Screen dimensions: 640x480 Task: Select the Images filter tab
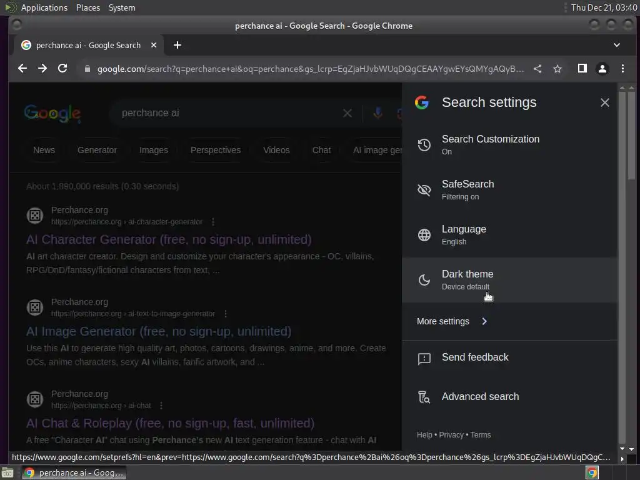point(154,150)
